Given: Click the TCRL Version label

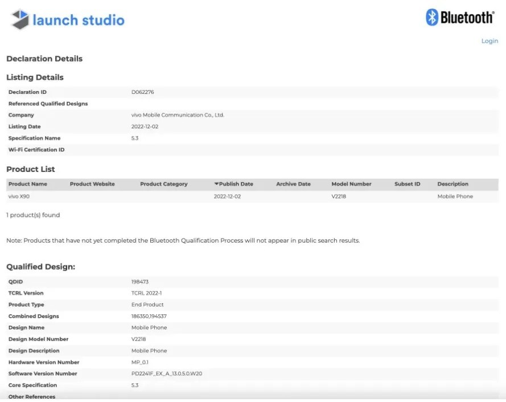Looking at the screenshot, I should (26, 293).
